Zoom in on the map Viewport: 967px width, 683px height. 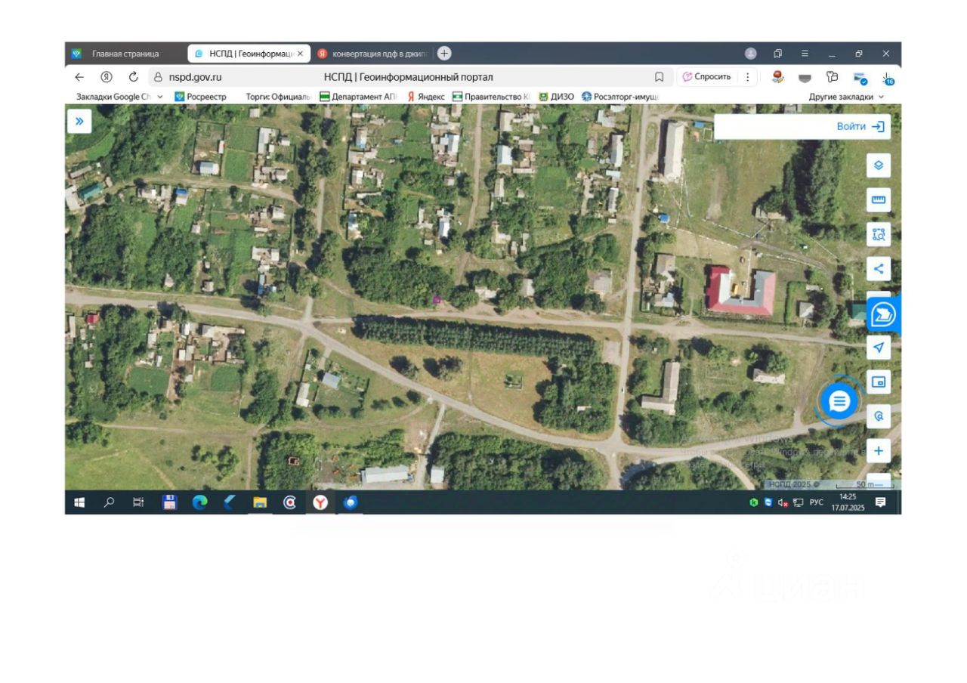coord(879,451)
